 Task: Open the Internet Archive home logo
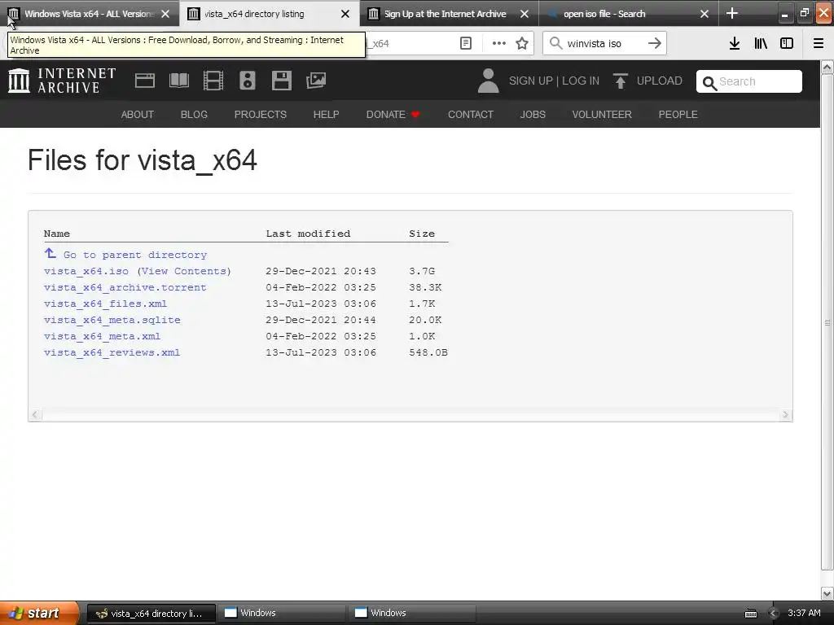click(x=62, y=81)
